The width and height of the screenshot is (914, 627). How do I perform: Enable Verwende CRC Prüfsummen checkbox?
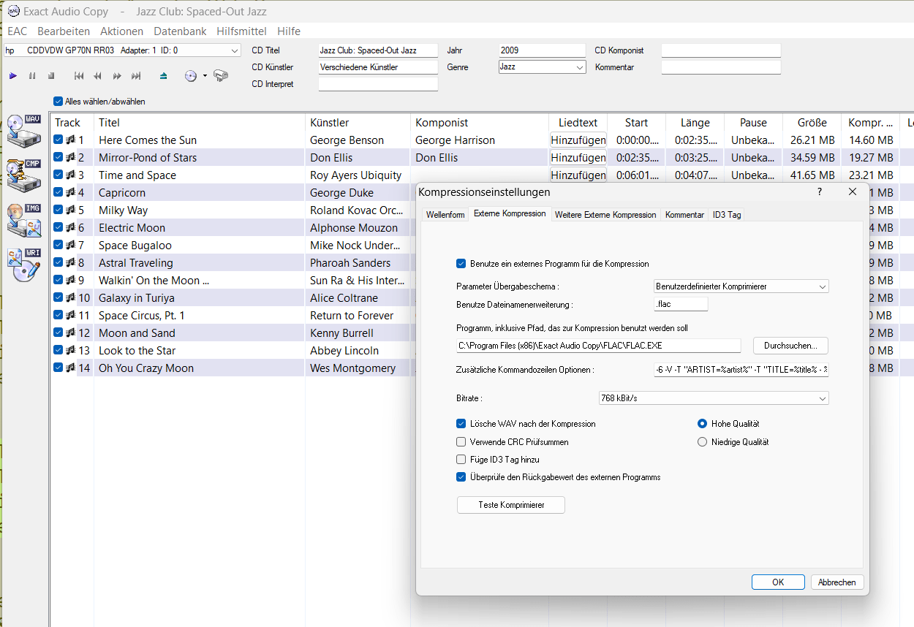point(461,442)
